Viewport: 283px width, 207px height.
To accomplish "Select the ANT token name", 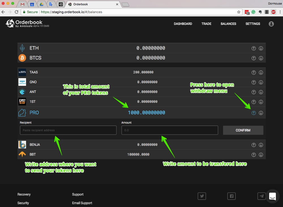I will 33,92.
